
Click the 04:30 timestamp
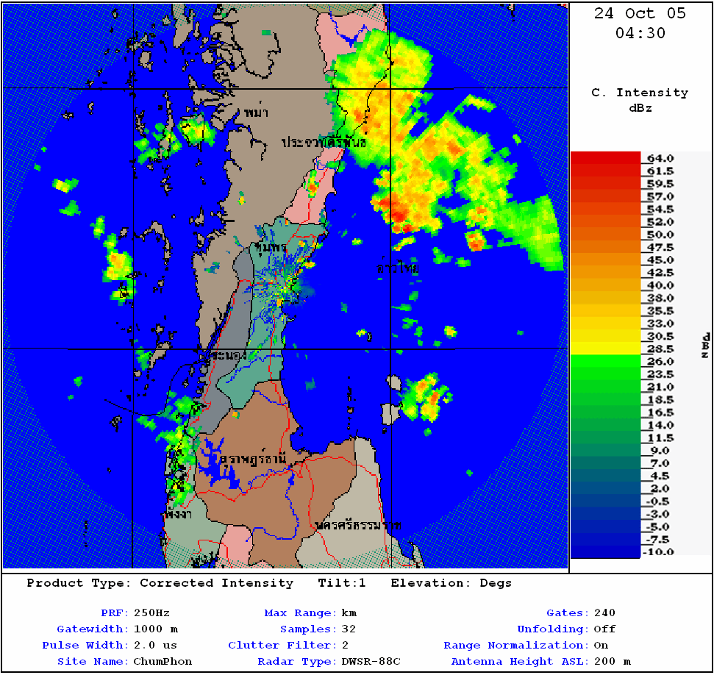point(640,34)
